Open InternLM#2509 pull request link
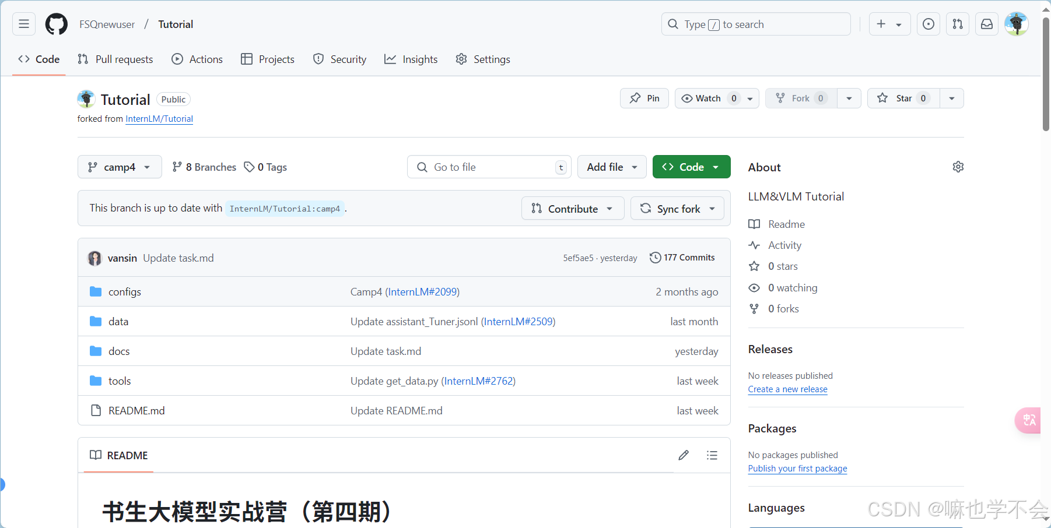The image size is (1051, 528). [518, 322]
